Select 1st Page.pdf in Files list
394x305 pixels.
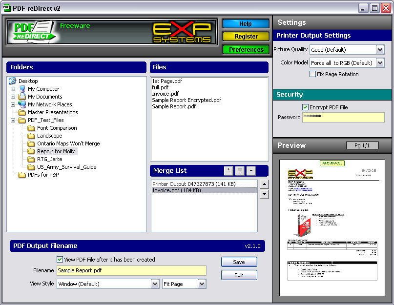point(167,81)
